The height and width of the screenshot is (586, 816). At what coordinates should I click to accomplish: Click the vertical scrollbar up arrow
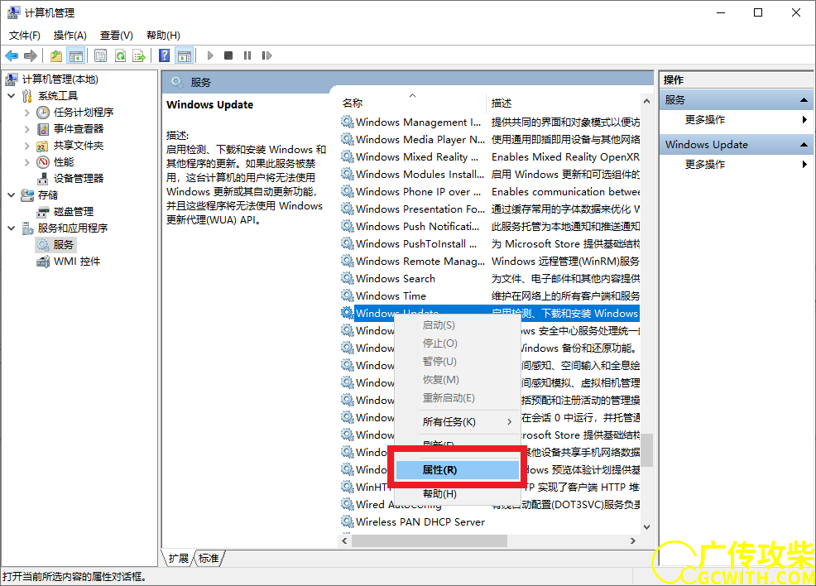click(x=647, y=102)
